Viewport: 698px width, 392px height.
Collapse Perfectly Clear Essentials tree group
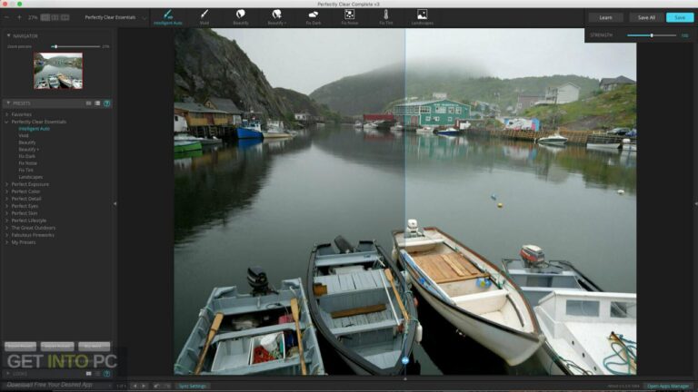point(7,122)
